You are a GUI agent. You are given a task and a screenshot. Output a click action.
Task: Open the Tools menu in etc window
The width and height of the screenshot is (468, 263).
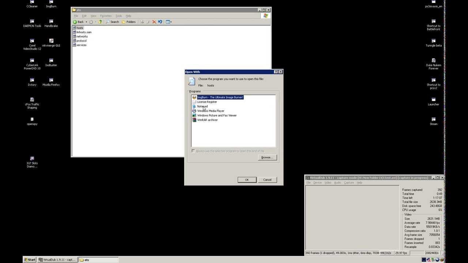(119, 16)
